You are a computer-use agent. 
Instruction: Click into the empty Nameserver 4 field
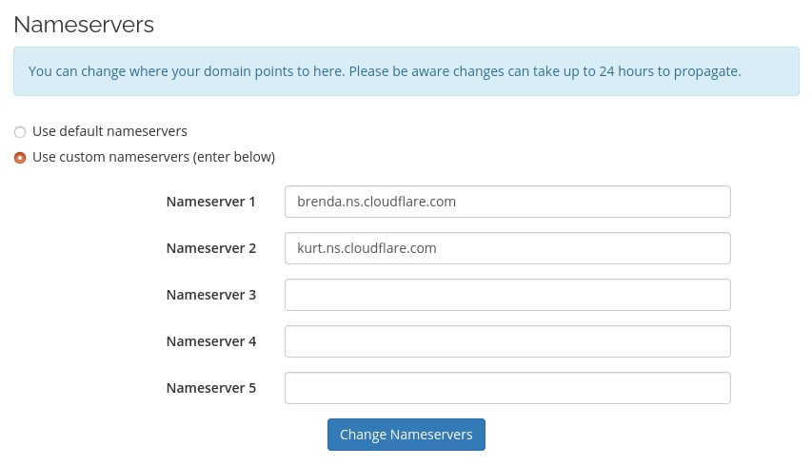coord(507,341)
